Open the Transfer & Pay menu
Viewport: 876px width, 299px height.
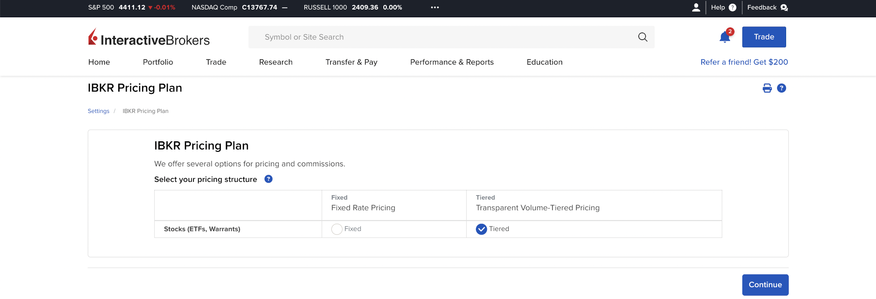pos(351,62)
